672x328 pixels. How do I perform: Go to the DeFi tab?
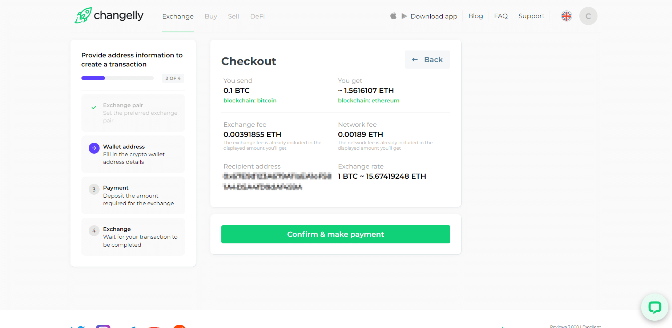point(257,16)
